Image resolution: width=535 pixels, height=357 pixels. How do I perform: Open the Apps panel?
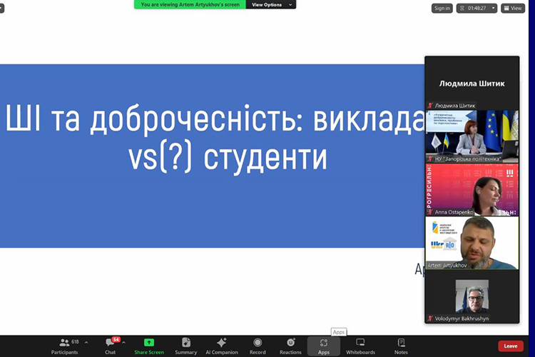click(x=324, y=346)
